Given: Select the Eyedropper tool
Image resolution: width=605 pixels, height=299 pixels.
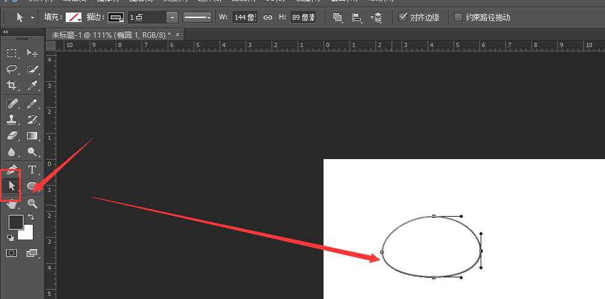Looking at the screenshot, I should pyautogui.click(x=32, y=85).
